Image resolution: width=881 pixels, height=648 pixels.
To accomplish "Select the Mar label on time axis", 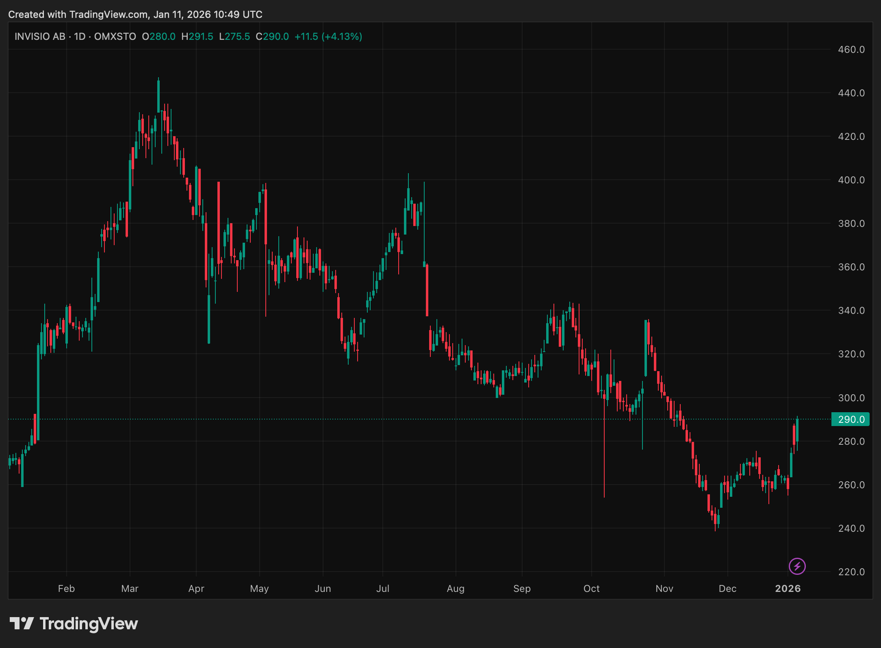I will click(130, 588).
